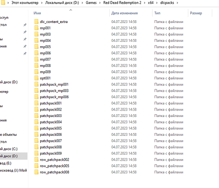Select the opt001 folder icon
This screenshot has height=188, width=219.
(x=36, y=78)
